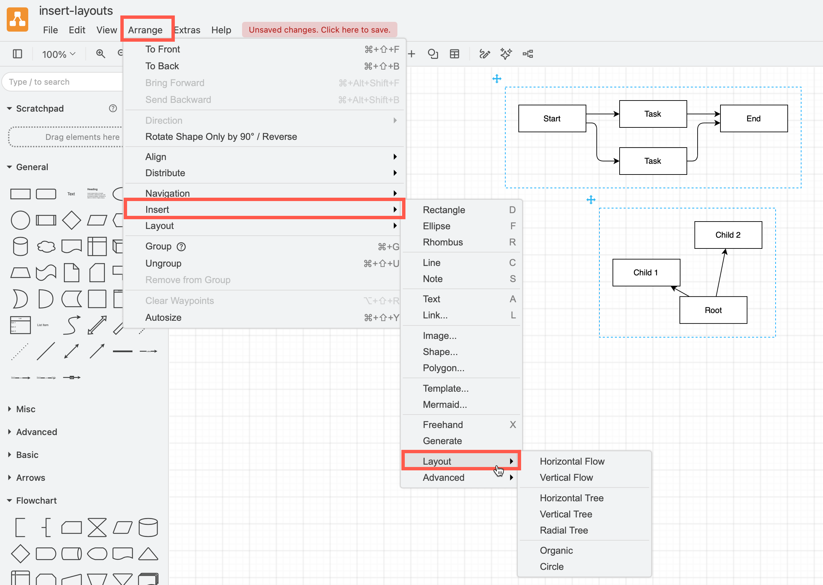The image size is (823, 585).
Task: Choose Ungroup in Arrange menu
Action: pyautogui.click(x=265, y=264)
